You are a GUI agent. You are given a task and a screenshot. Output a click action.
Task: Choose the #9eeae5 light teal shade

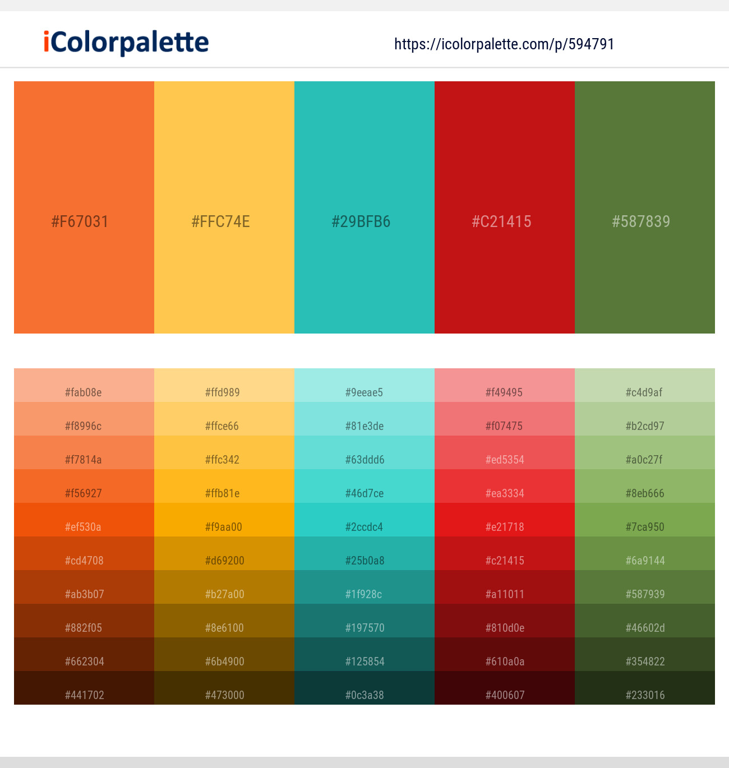tap(364, 386)
